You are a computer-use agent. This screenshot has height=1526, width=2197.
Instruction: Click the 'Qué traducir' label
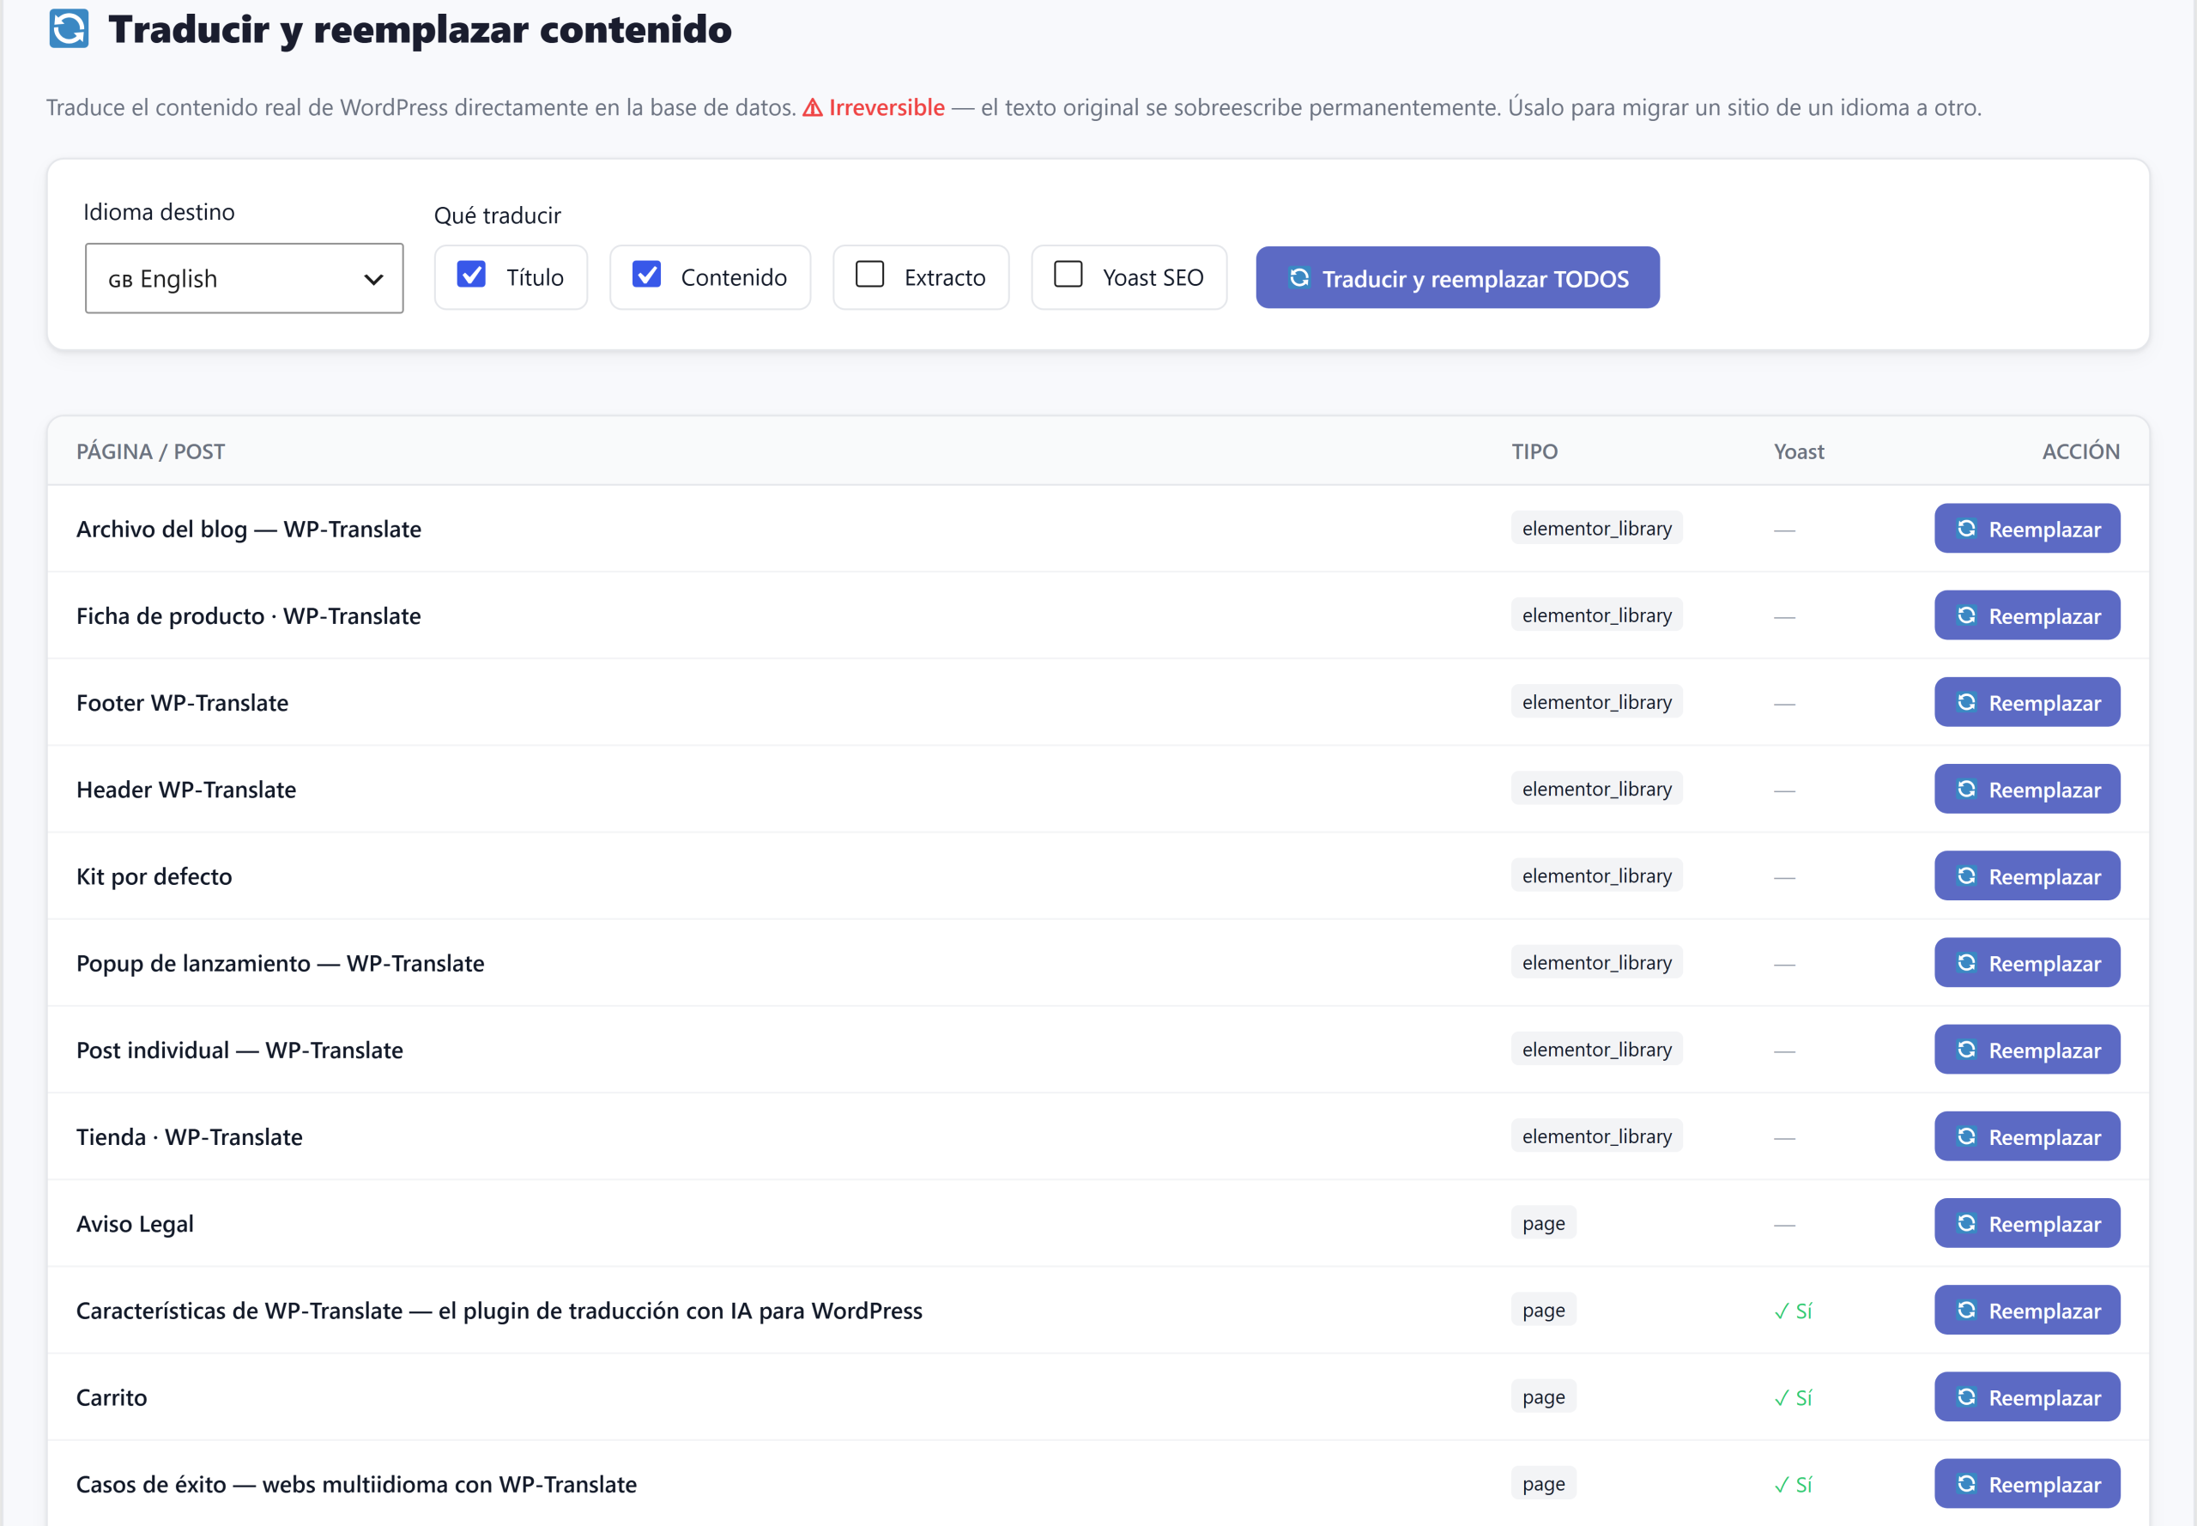pos(497,216)
